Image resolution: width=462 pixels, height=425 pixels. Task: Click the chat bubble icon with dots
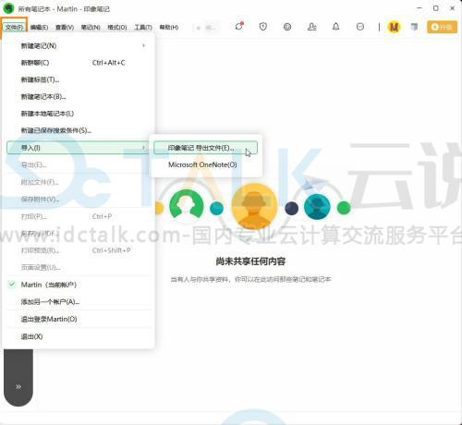pos(360,27)
